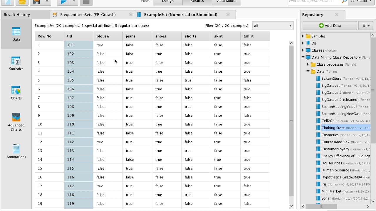Click the Sonar dataset icon
Viewport: 376px width, 211px height.
coord(318,198)
